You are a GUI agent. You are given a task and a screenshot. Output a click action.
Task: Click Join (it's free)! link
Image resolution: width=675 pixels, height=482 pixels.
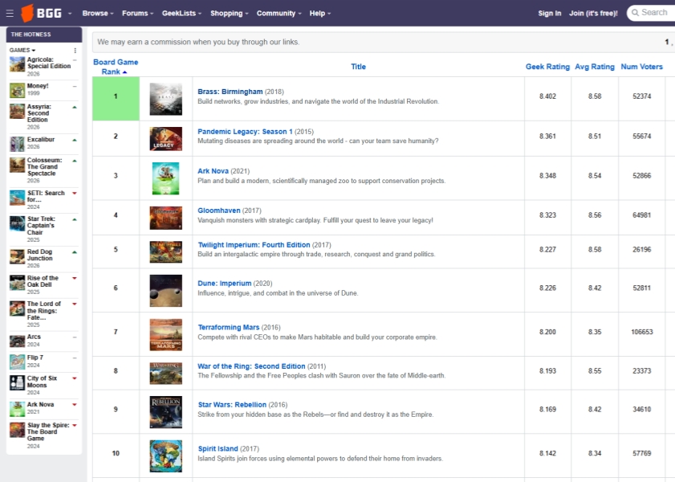593,14
